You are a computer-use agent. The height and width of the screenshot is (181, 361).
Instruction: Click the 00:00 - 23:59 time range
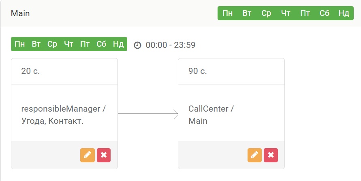click(x=171, y=45)
